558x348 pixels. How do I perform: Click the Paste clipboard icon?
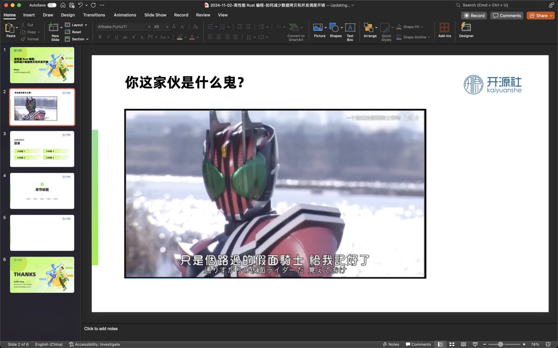(10, 28)
